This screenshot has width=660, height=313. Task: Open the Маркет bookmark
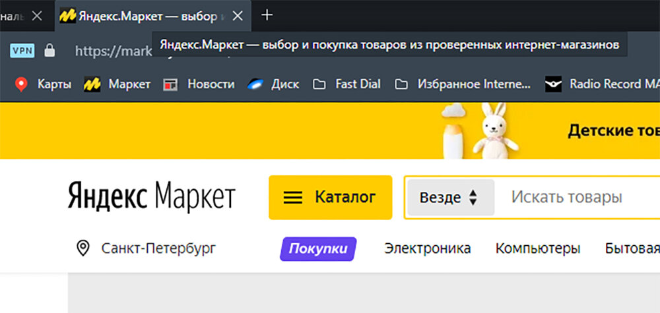[x=117, y=84]
